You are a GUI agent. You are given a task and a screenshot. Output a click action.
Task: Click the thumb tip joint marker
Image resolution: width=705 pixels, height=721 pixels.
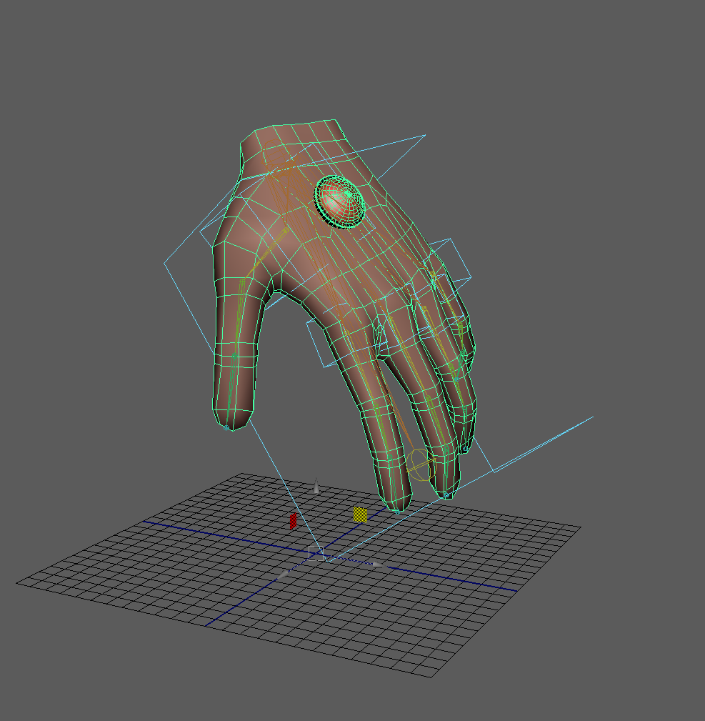pos(226,427)
